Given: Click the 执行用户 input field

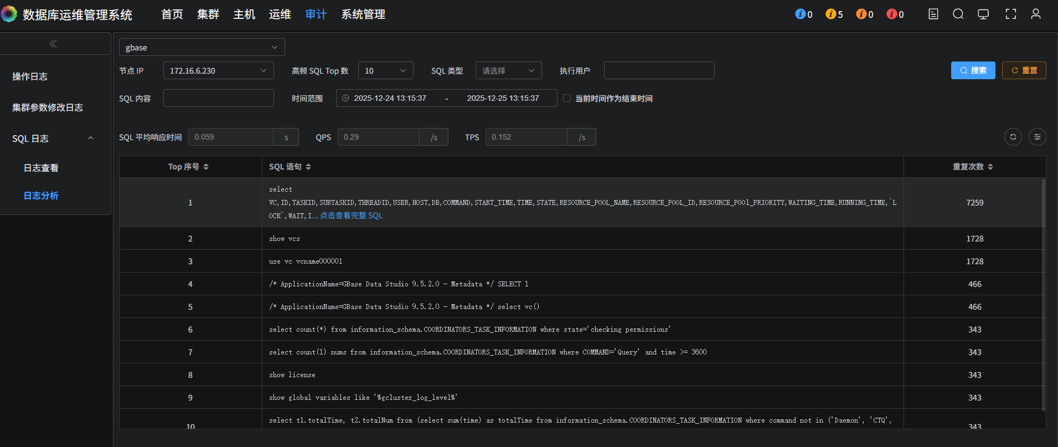Looking at the screenshot, I should pos(659,70).
